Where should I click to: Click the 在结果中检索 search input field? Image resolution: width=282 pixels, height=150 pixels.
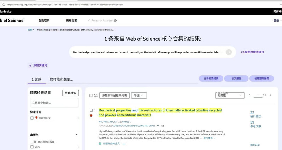54,103
